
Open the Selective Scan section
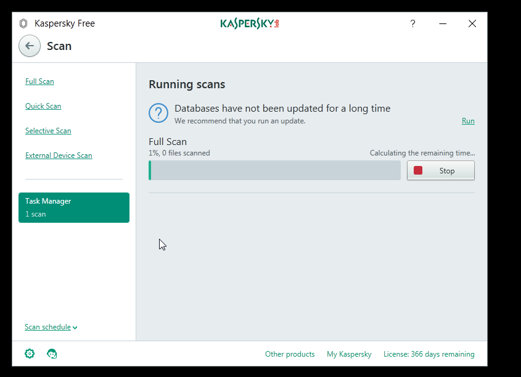48,131
